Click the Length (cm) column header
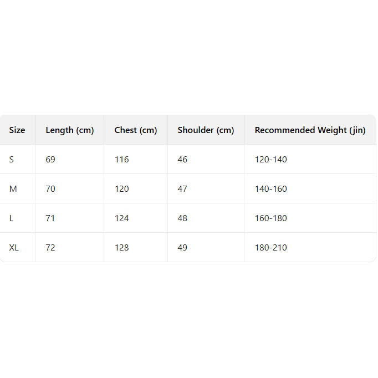 [x=70, y=130]
